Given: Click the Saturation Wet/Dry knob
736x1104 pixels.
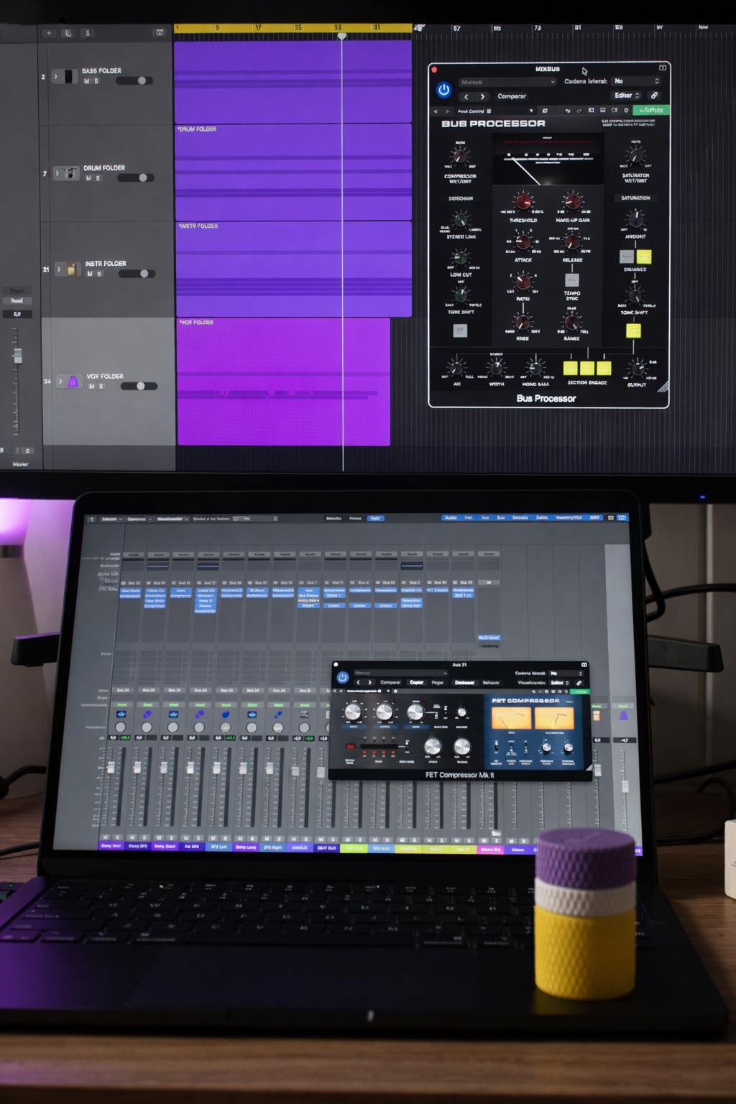Looking at the screenshot, I should [x=635, y=155].
